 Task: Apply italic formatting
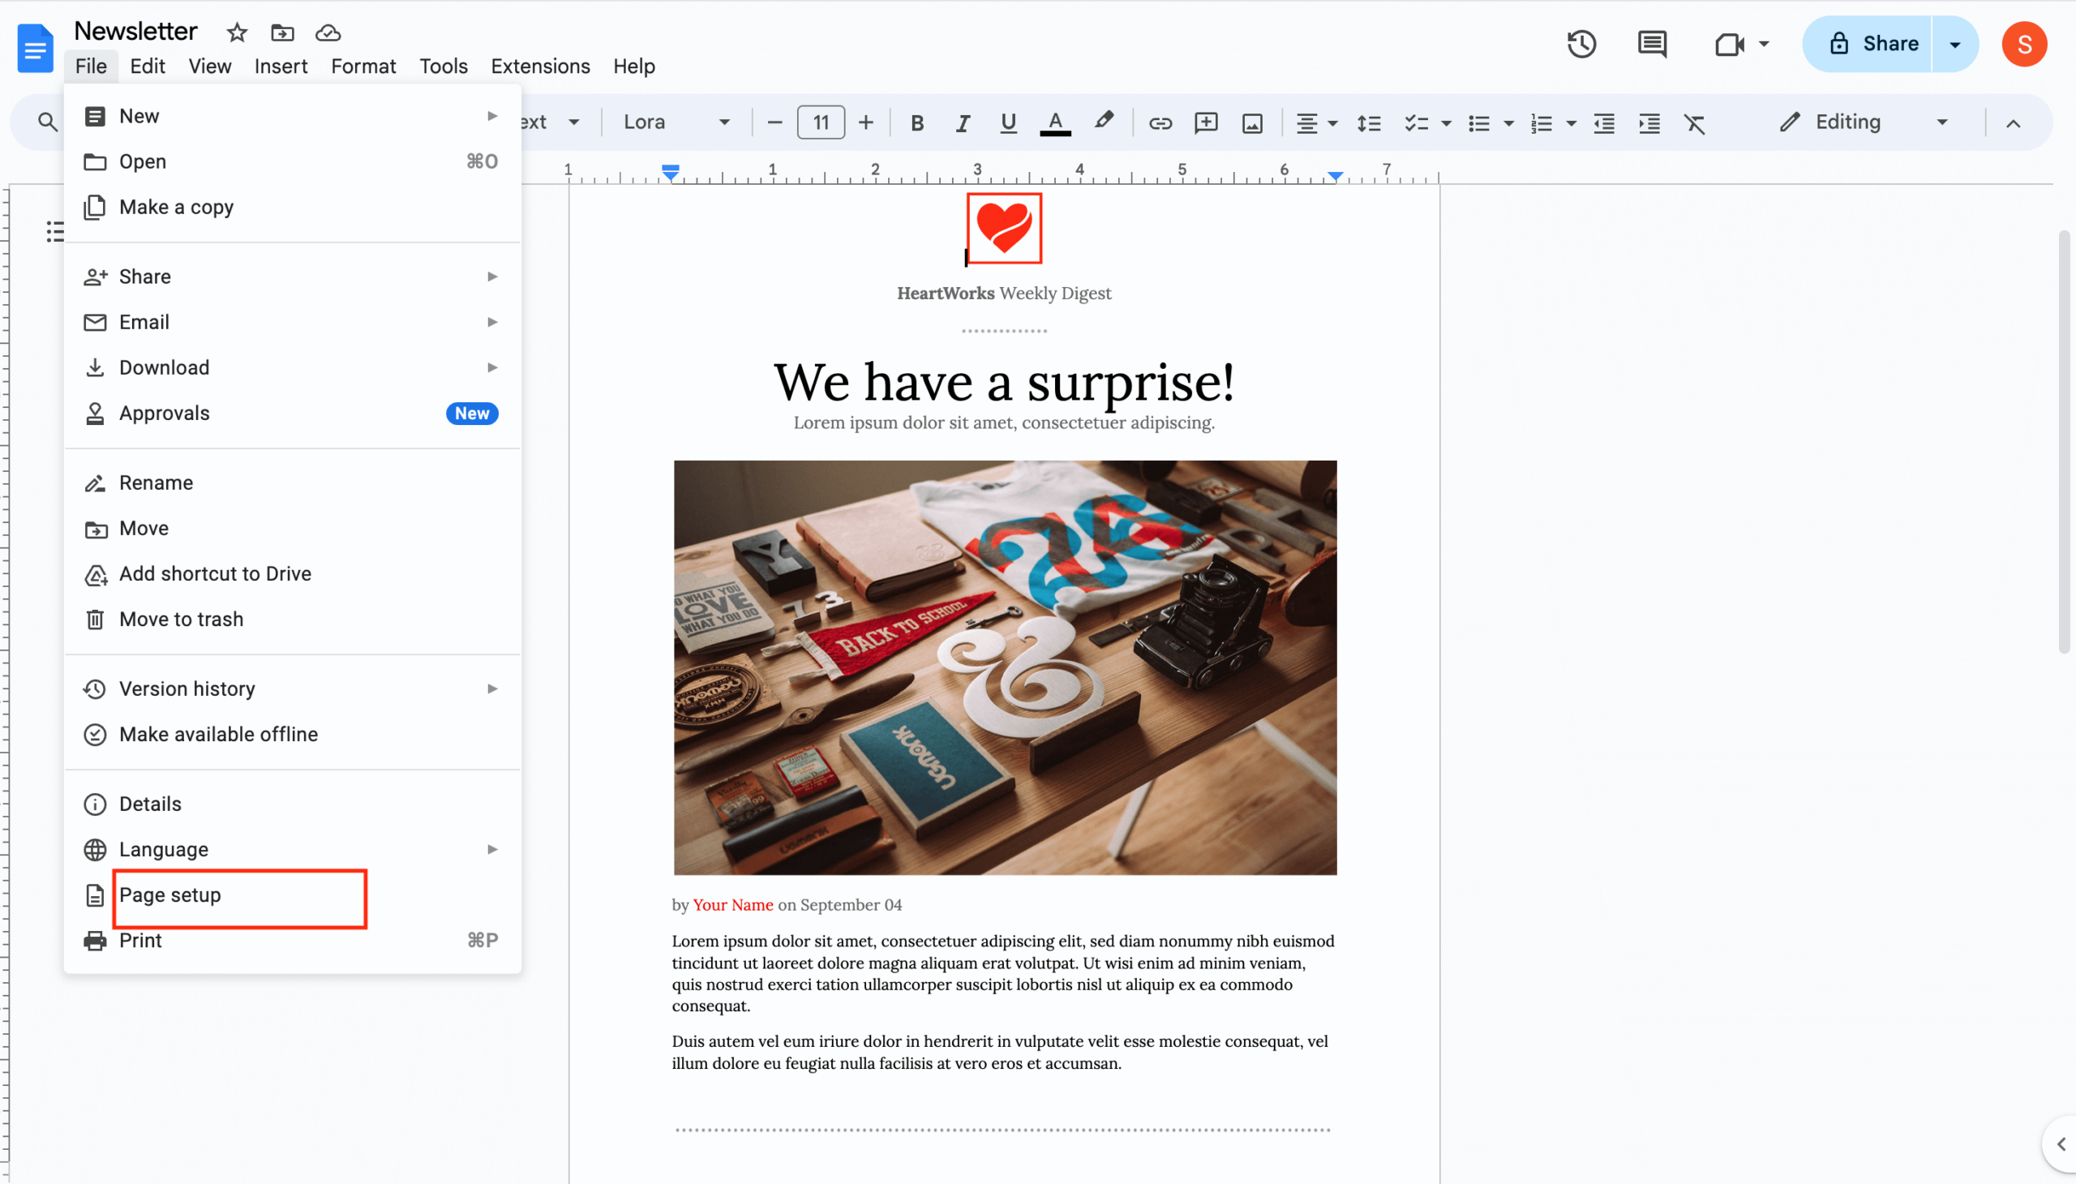coord(961,122)
